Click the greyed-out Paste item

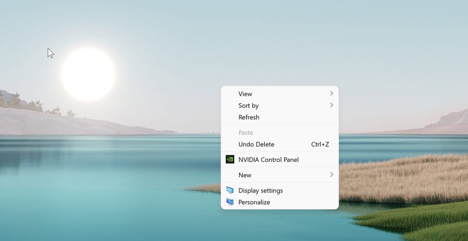[246, 133]
